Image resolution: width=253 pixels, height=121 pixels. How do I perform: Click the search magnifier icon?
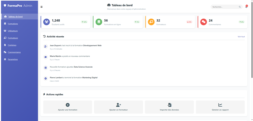pyautogui.click(x=240, y=7)
